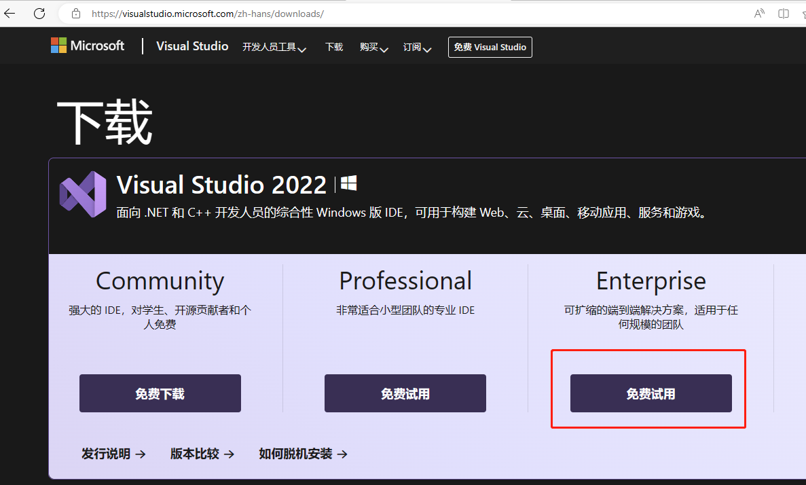Expand the 开发人员工具 dropdown menu
This screenshot has height=485, width=806.
(x=274, y=48)
